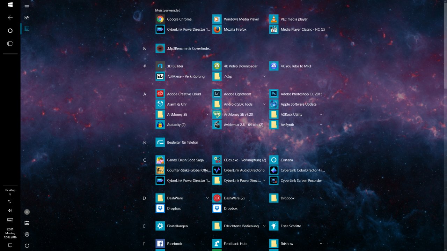
Task: Click the # section header
Action: pos(145,66)
